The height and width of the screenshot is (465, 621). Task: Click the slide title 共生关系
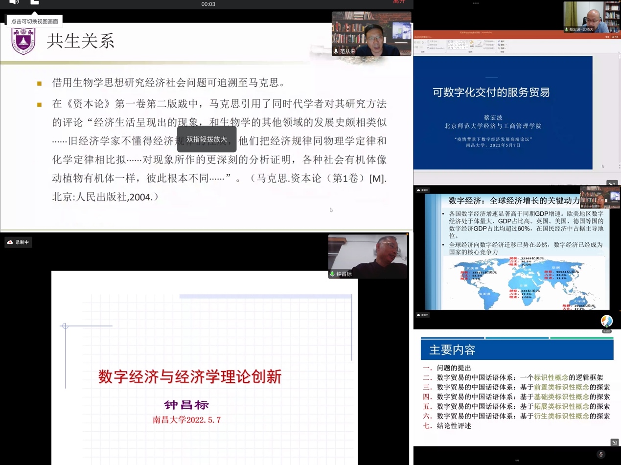point(80,41)
